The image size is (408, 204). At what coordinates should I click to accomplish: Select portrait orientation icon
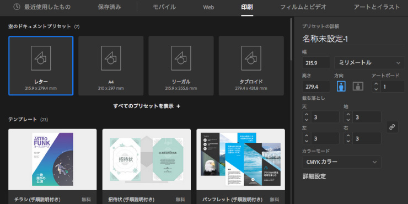click(341, 86)
